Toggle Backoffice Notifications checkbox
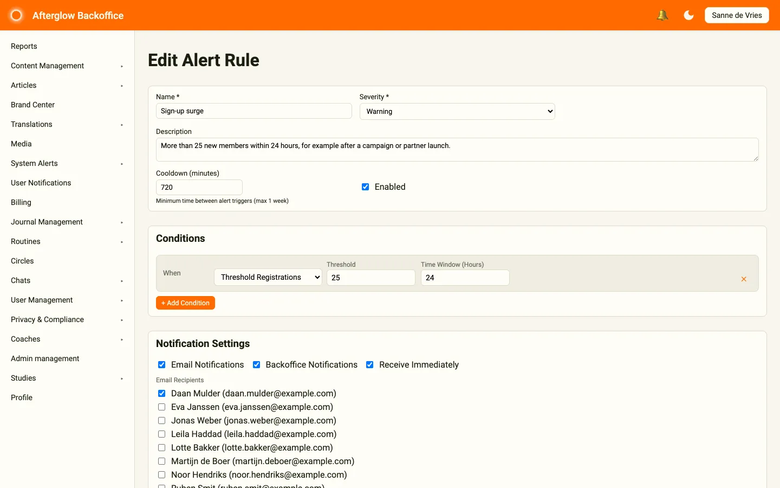 coord(257,365)
